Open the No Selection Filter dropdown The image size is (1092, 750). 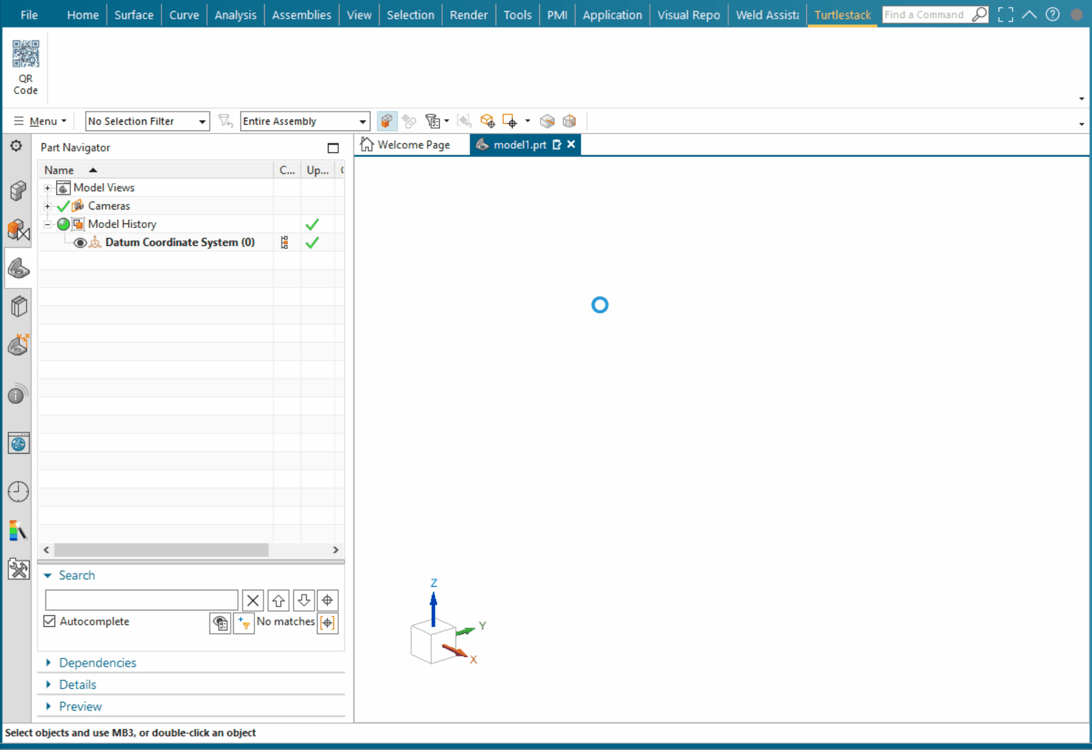pyautogui.click(x=147, y=121)
